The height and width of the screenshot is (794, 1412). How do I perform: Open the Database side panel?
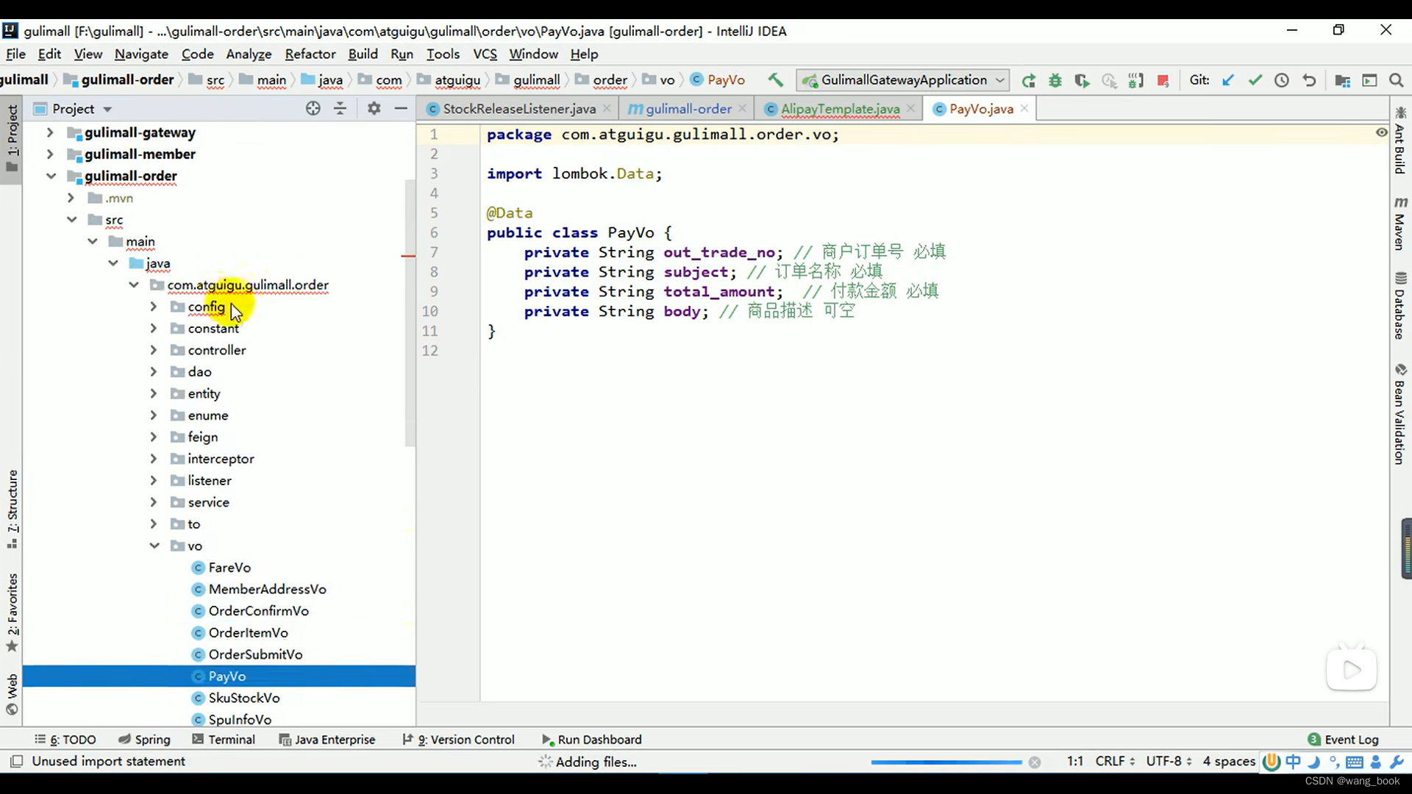1399,306
